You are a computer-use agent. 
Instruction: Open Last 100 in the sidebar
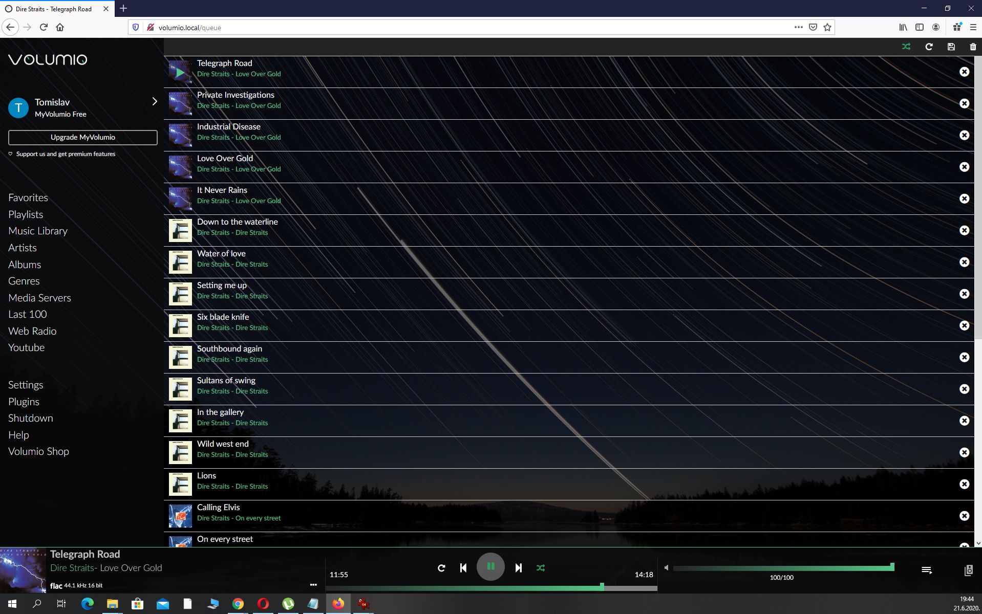(x=28, y=314)
